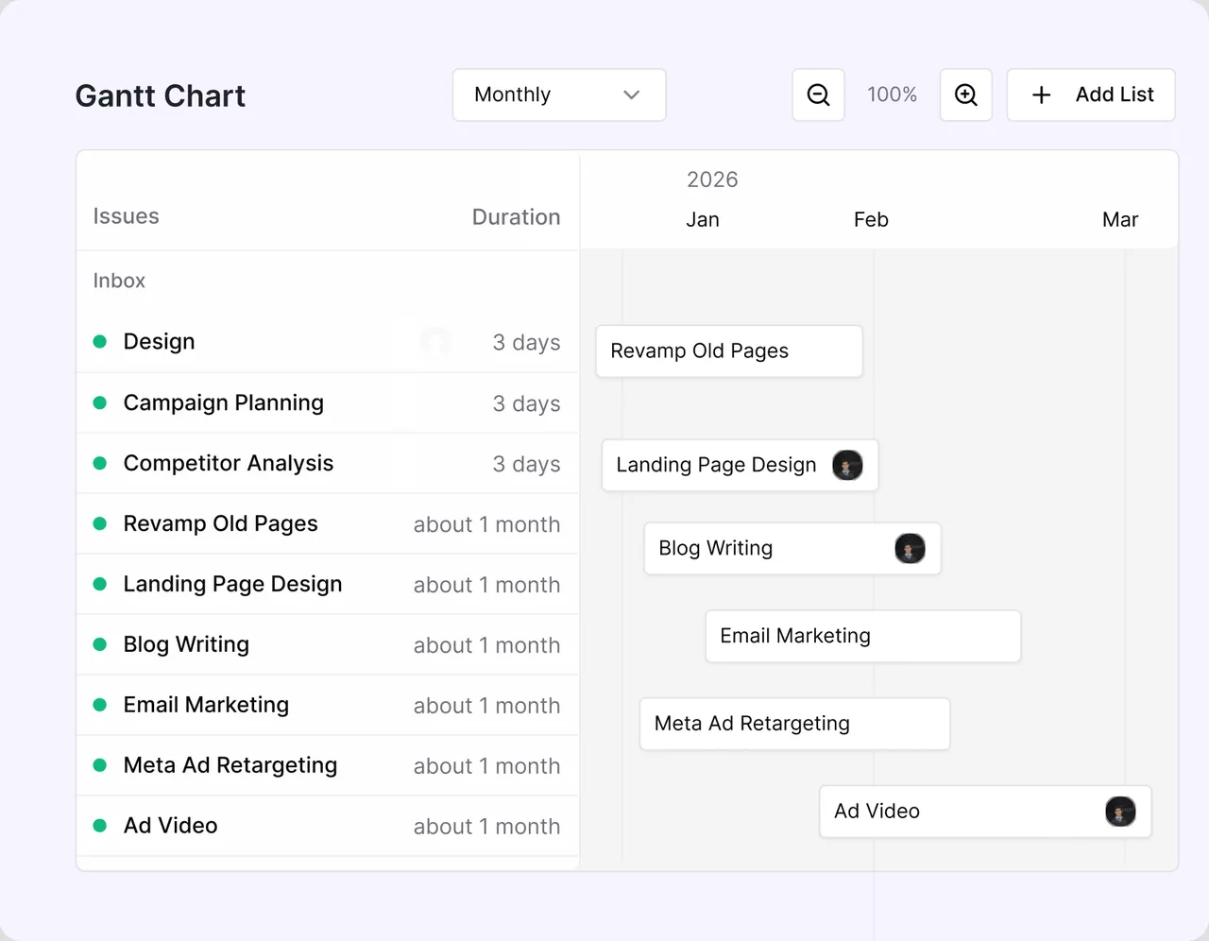Viewport: 1209px width, 941px height.
Task: Select the Blog Writing timeline bar
Action: (x=792, y=548)
